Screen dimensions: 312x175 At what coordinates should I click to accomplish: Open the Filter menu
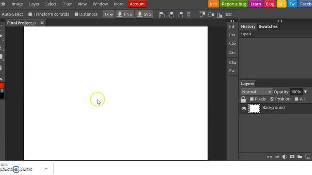tap(67, 4)
